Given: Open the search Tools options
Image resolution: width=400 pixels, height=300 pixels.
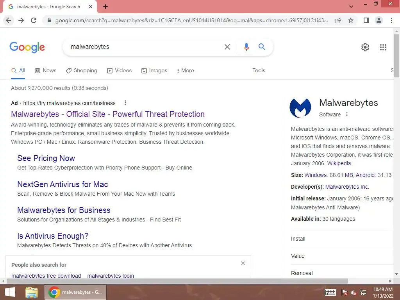Looking at the screenshot, I should pos(259,71).
